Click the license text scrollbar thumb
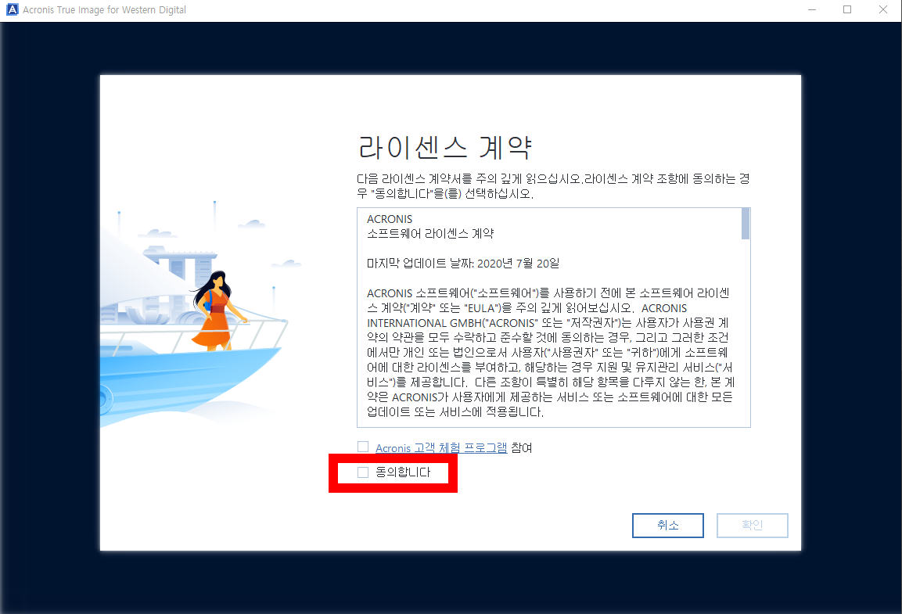 tap(746, 224)
